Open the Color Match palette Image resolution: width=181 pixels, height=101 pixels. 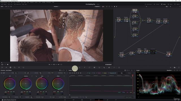pyautogui.click(x=6, y=68)
